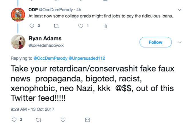The image size is (189, 129).
Task: Click the ODP display name
Action: click(33, 10)
